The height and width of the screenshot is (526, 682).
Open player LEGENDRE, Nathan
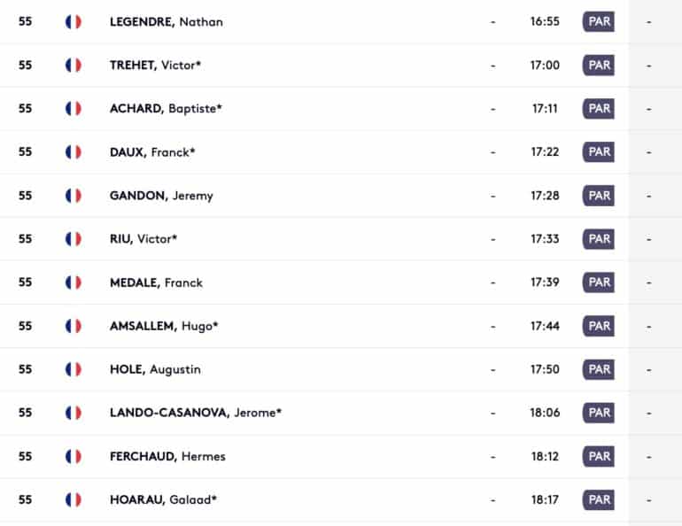(167, 22)
